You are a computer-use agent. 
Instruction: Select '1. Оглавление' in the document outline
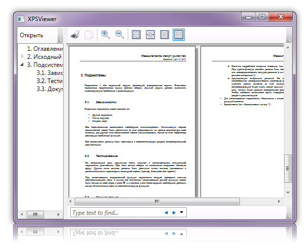coord(44,49)
